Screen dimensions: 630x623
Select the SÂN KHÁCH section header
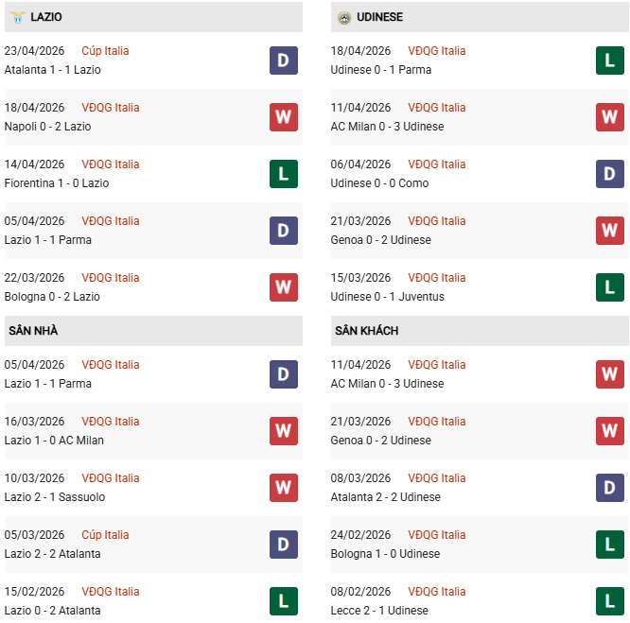(366, 331)
